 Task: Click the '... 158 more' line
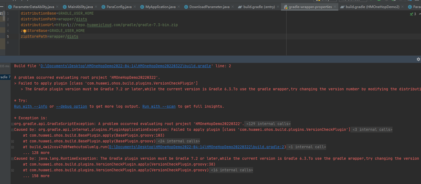(x=36, y=176)
